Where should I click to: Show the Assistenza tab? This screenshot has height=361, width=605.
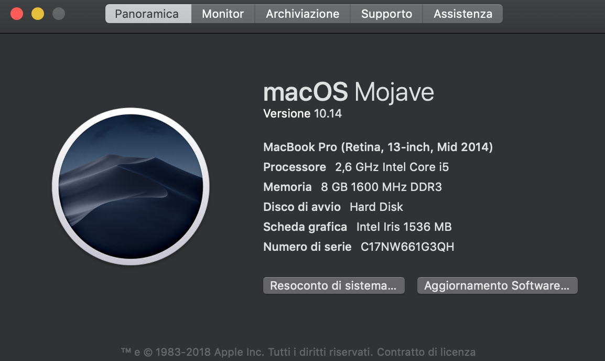click(x=462, y=14)
